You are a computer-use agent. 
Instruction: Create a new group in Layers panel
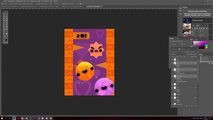[x=191, y=106]
